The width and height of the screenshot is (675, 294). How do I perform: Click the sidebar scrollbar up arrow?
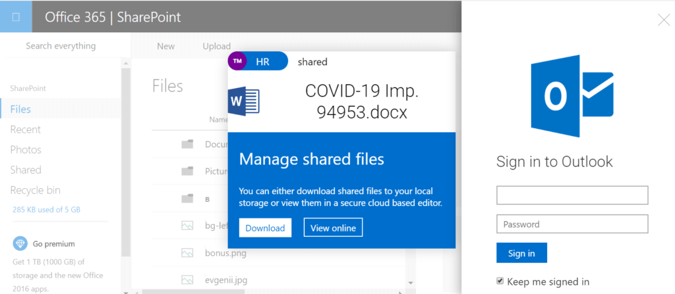click(126, 64)
